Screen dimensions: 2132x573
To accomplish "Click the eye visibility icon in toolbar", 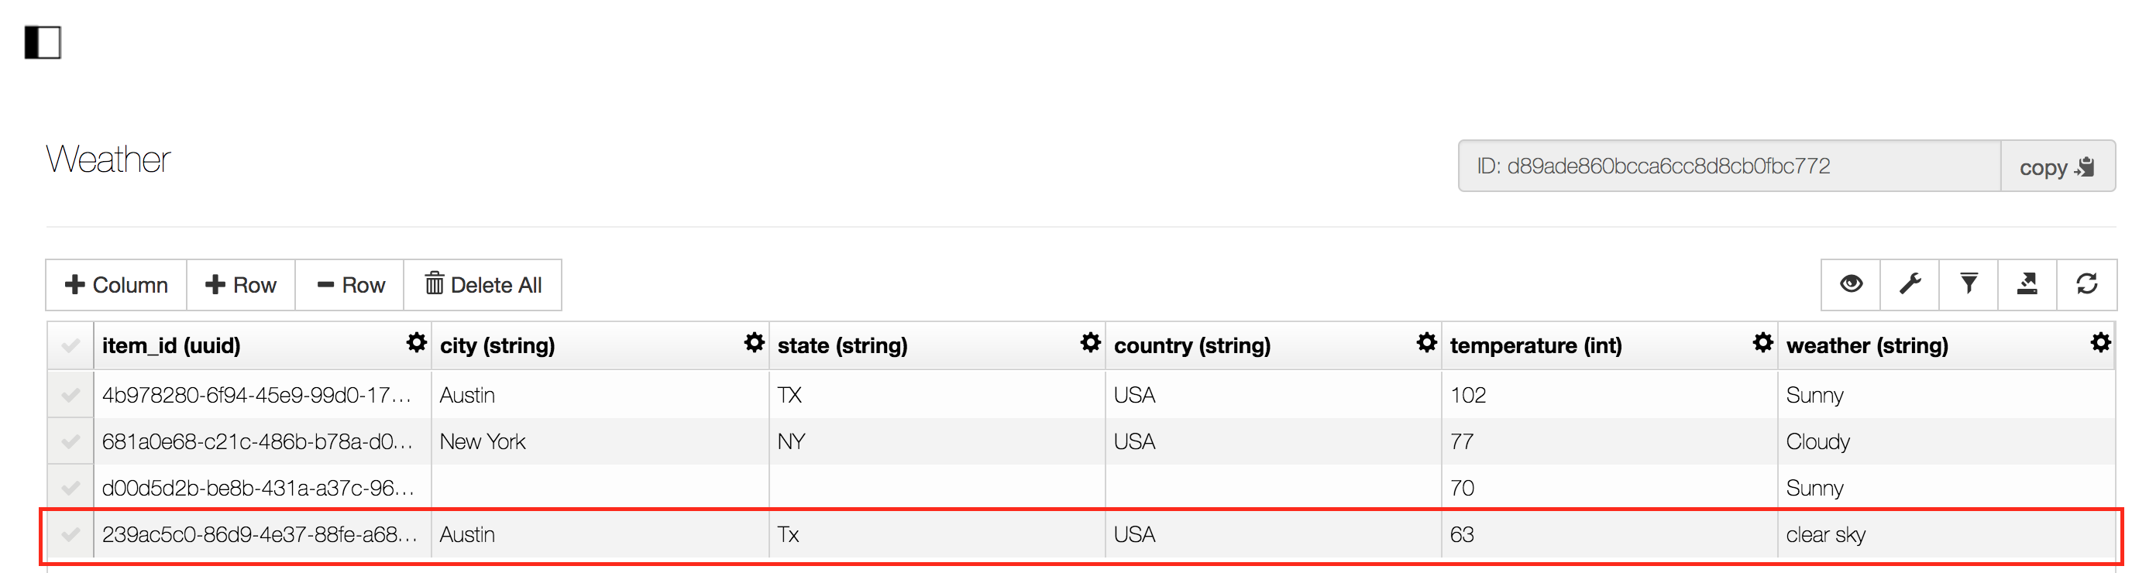I will (x=1852, y=284).
